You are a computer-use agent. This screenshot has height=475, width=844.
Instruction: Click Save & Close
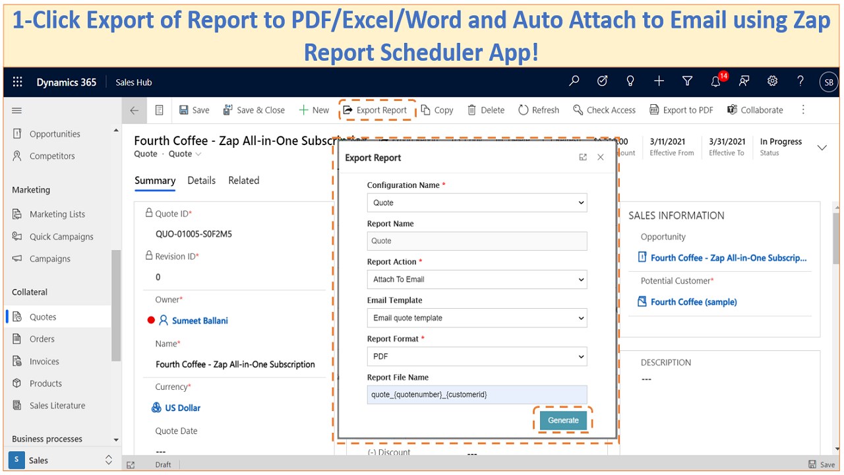[x=254, y=110]
